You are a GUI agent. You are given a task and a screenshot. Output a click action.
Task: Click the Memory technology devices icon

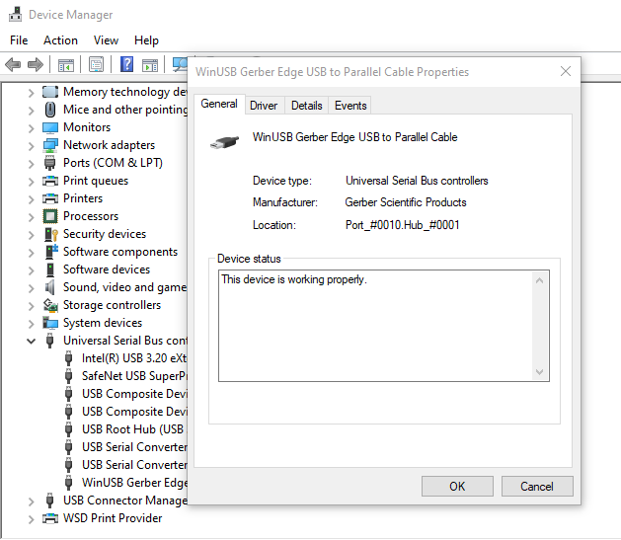(x=50, y=92)
